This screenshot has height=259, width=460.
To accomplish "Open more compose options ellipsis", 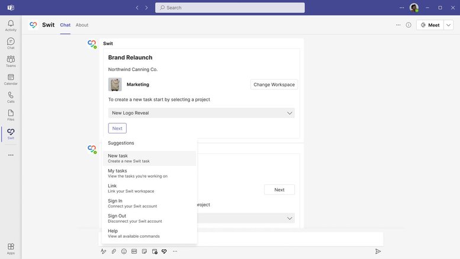I will 175,251.
